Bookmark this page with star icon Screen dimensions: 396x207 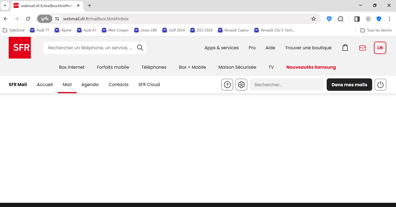click(x=314, y=19)
